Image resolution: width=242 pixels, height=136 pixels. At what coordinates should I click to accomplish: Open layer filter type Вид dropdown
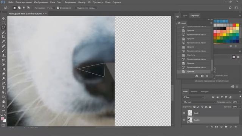coord(193,97)
